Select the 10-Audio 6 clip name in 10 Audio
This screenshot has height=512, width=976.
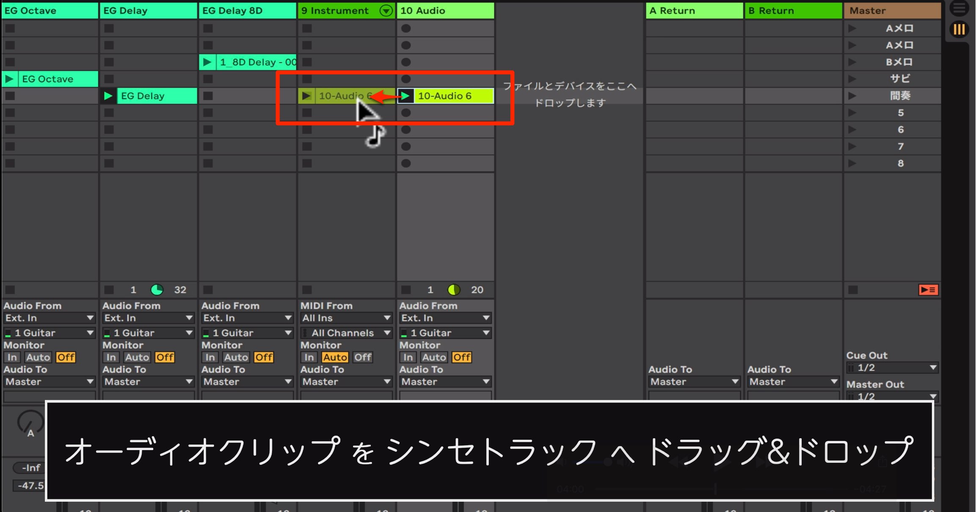(444, 96)
